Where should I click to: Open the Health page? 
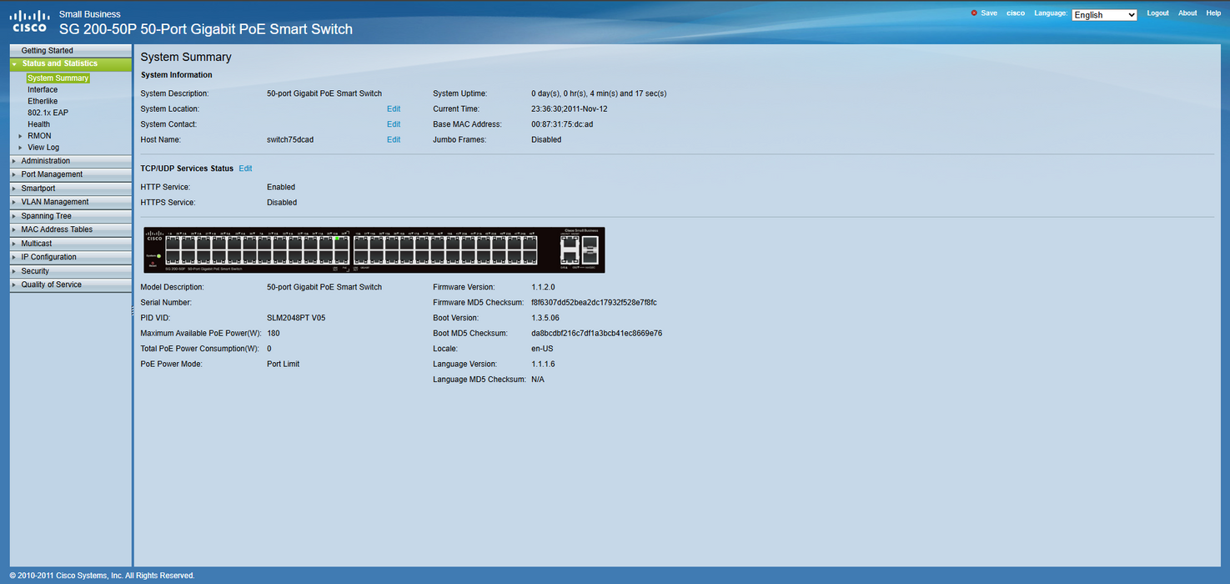point(38,124)
